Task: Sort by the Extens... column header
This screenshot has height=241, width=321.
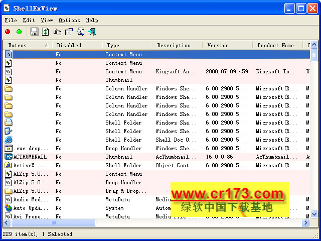Action: pyautogui.click(x=27, y=45)
